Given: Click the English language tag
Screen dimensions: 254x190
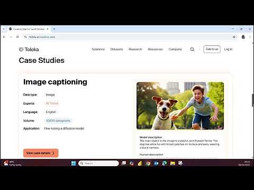Looking at the screenshot, I should 51,112.
